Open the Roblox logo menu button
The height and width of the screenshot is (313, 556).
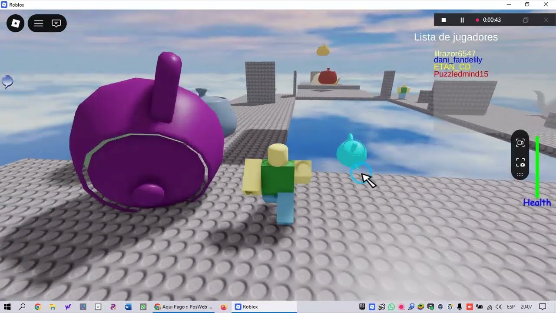click(16, 23)
